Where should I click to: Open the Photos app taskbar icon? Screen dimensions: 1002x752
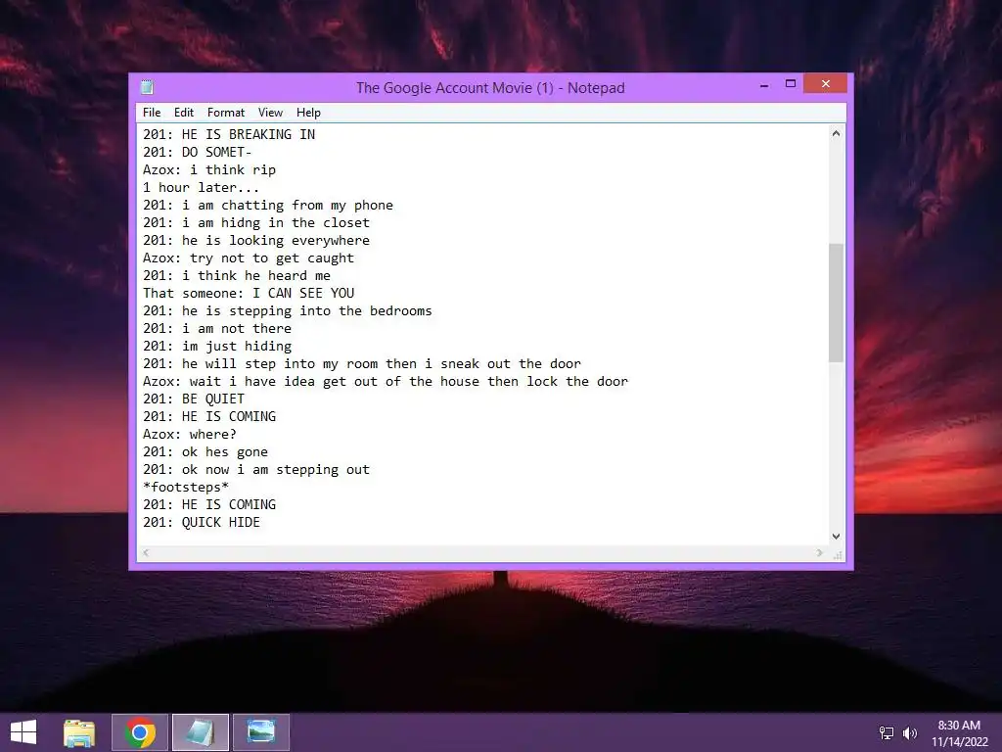[260, 732]
